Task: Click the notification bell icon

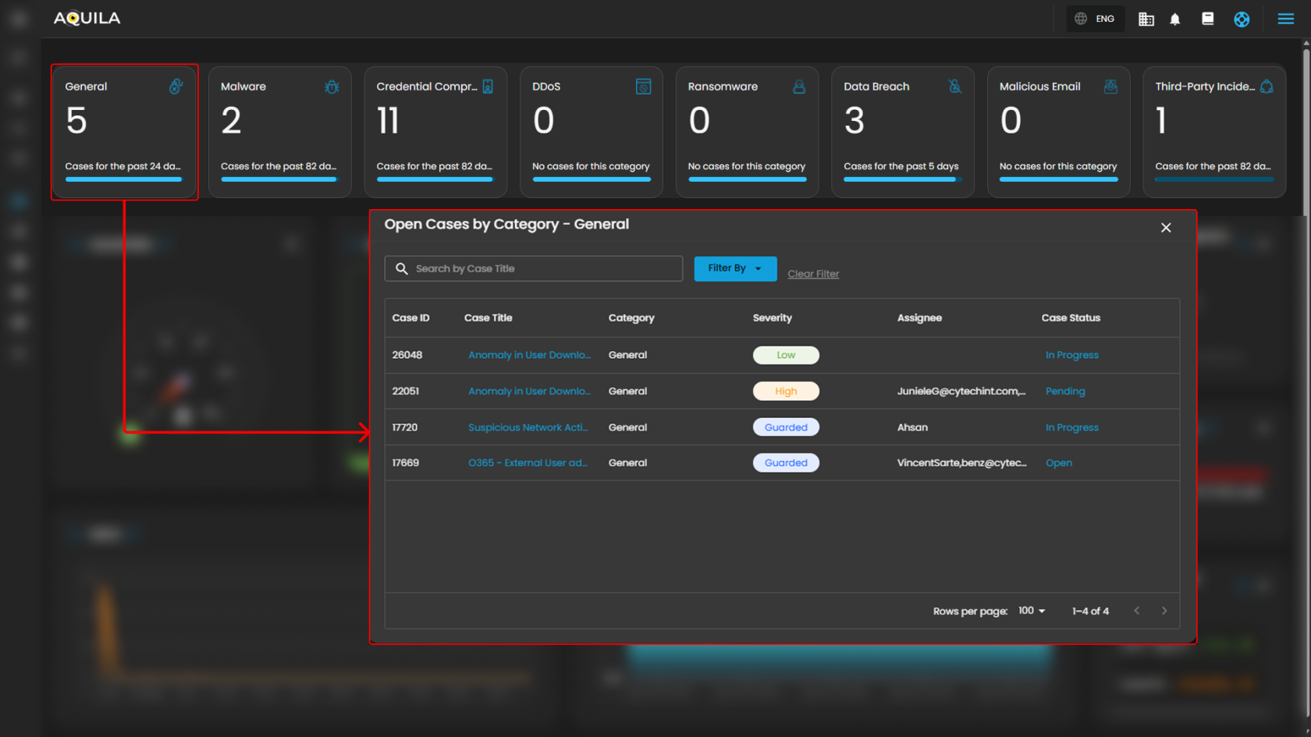Action: click(1174, 19)
